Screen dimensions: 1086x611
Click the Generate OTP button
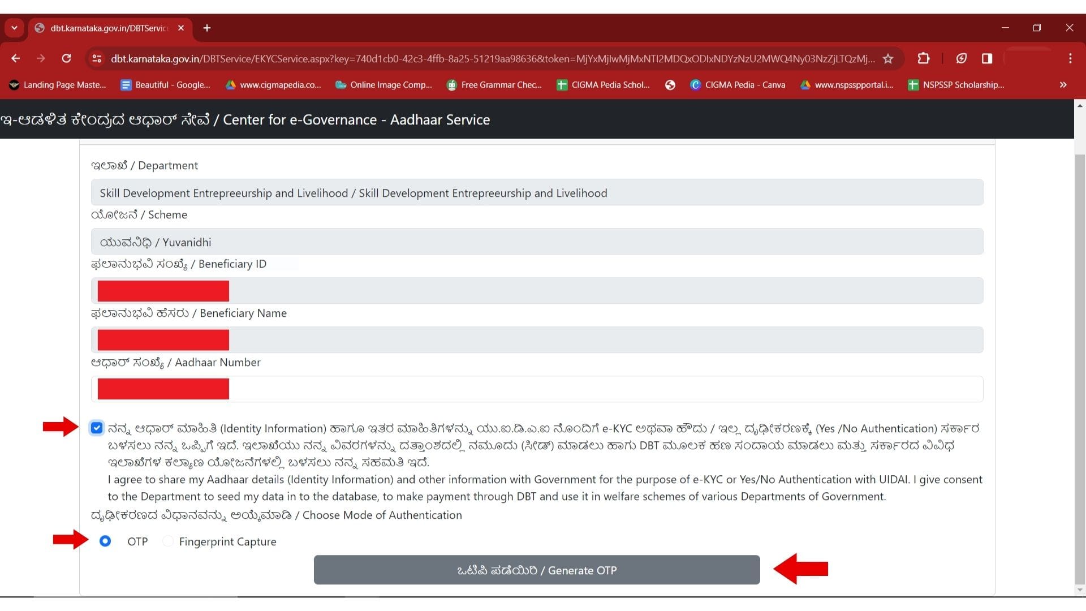[x=536, y=570]
